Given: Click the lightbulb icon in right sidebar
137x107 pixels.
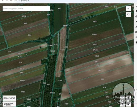Looking at the screenshot, I should [x=136, y=6].
